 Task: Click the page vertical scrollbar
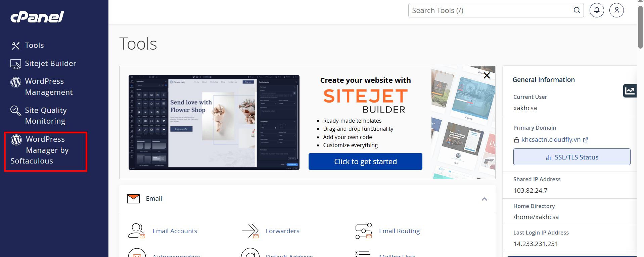click(640, 27)
